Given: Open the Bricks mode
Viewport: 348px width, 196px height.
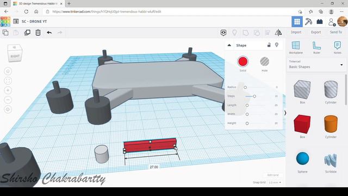Looking at the screenshot, I should point(320,22).
